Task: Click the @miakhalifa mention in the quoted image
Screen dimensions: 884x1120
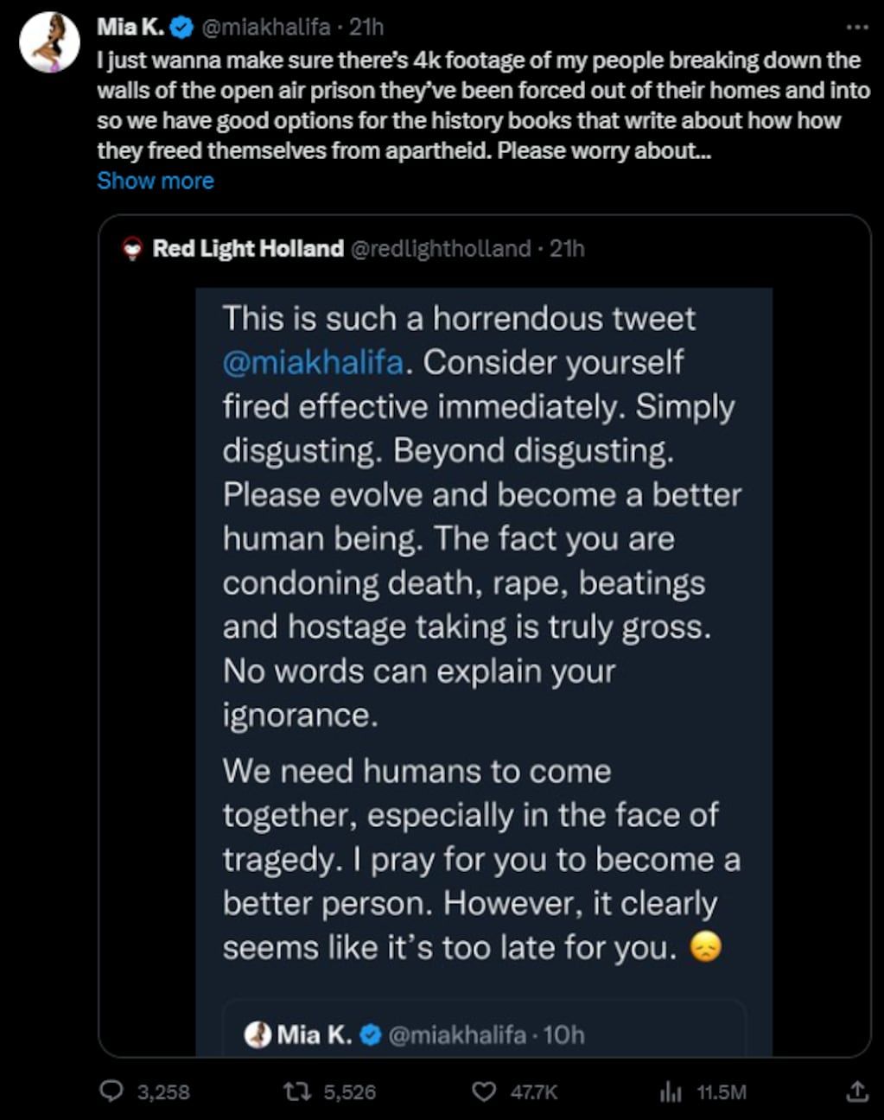Action: (313, 362)
